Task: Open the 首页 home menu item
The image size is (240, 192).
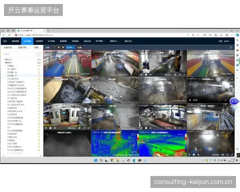Action: point(5,41)
